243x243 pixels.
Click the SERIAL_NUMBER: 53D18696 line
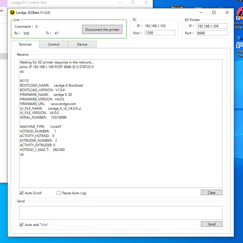43,117
